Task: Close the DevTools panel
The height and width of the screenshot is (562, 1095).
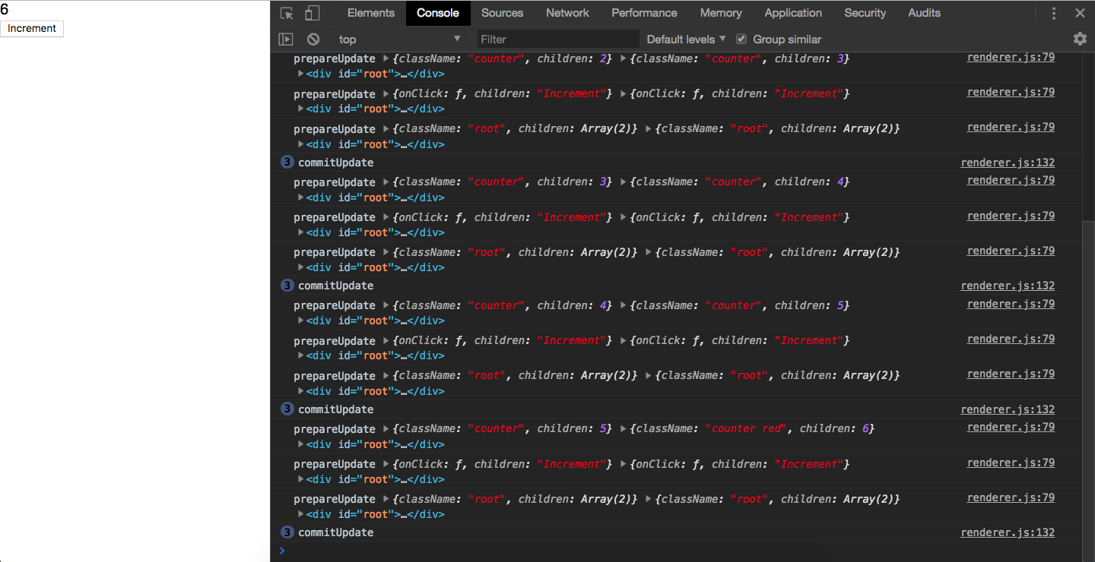Action: pyautogui.click(x=1080, y=14)
